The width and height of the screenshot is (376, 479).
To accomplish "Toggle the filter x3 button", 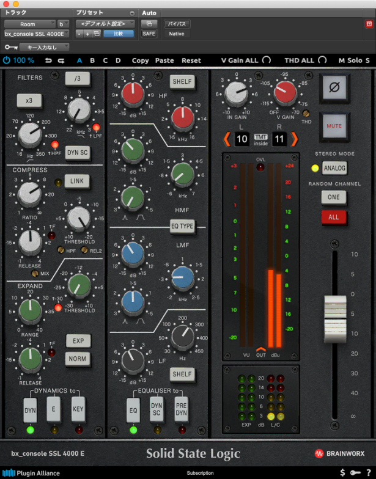I will click(x=29, y=100).
